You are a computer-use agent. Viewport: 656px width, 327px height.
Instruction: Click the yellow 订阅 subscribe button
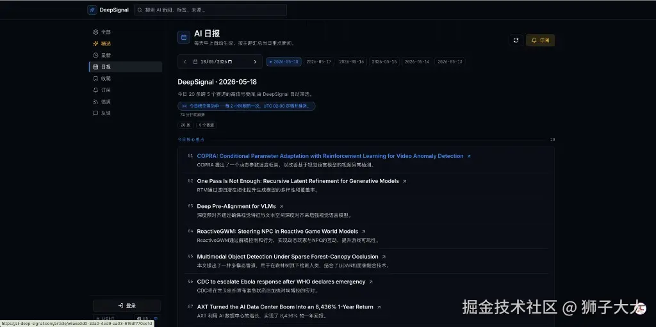[x=540, y=40]
